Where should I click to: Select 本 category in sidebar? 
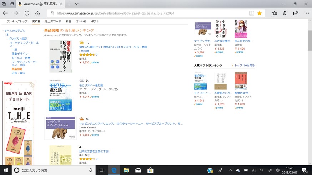[x=7, y=35]
